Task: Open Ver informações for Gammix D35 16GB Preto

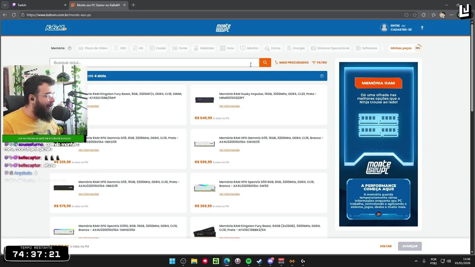Action: (89, 194)
